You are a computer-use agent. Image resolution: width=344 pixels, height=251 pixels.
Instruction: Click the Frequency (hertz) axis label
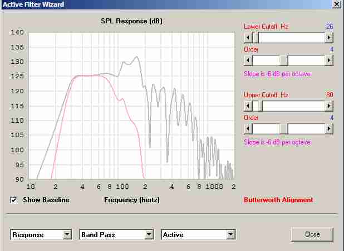(x=132, y=200)
